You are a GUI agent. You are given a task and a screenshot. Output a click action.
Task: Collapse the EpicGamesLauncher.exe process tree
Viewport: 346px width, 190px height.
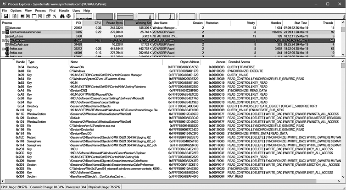click(x=3, y=32)
